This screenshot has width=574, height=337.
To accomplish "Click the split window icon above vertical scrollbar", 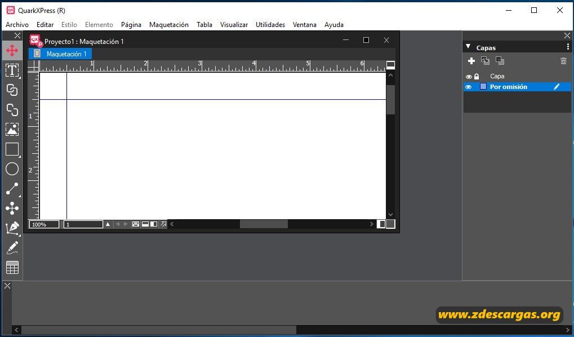I will point(390,65).
